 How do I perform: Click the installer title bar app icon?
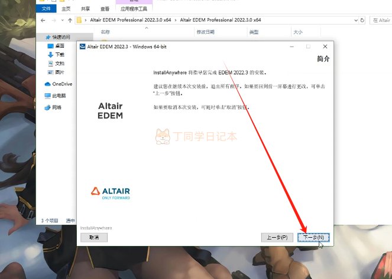tap(83, 47)
